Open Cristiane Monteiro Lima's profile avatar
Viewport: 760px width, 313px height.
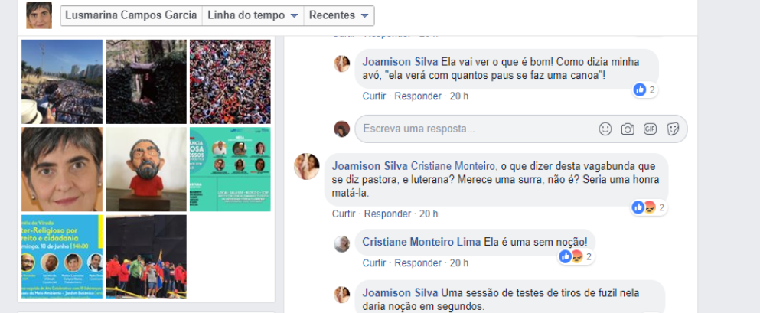341,244
